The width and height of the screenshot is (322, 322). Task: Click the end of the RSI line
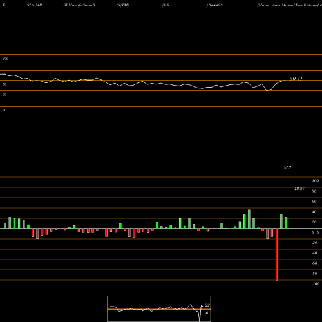(285, 80)
